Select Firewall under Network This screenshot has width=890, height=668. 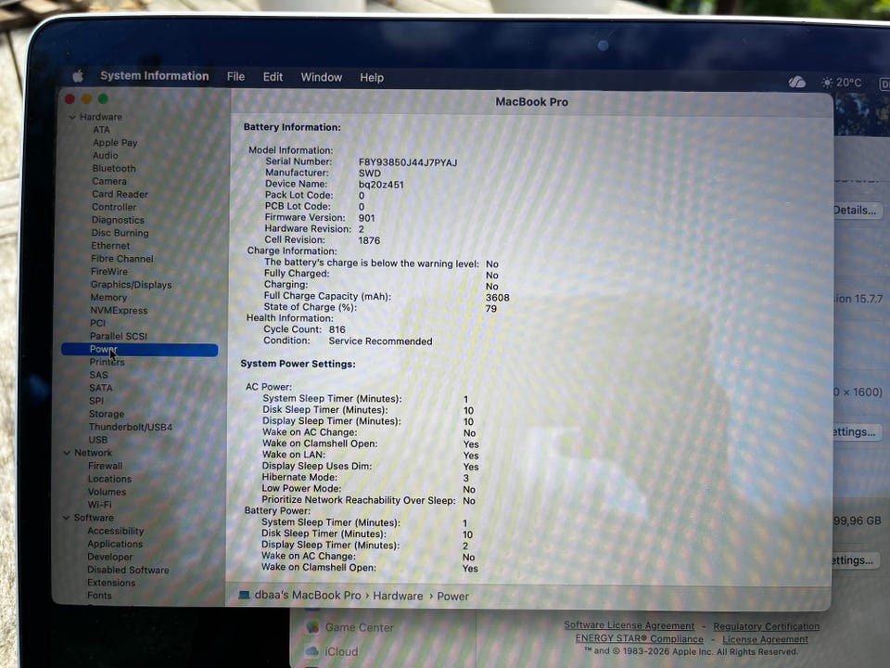(x=105, y=466)
